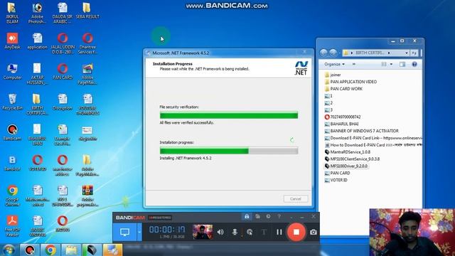
Task: Open File Explorer taskbar button
Action: (x=71, y=250)
